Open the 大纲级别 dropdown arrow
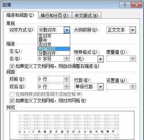Viewport: 144px width, 140px height. click(x=133, y=30)
